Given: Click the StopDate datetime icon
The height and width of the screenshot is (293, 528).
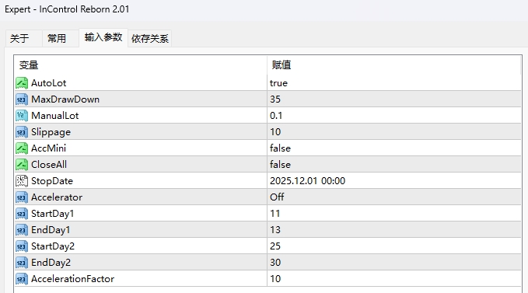Looking at the screenshot, I should coord(22,181).
